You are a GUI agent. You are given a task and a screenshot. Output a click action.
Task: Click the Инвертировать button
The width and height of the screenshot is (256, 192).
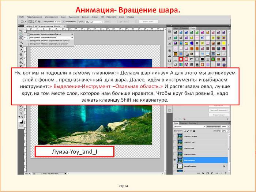tap(219, 115)
